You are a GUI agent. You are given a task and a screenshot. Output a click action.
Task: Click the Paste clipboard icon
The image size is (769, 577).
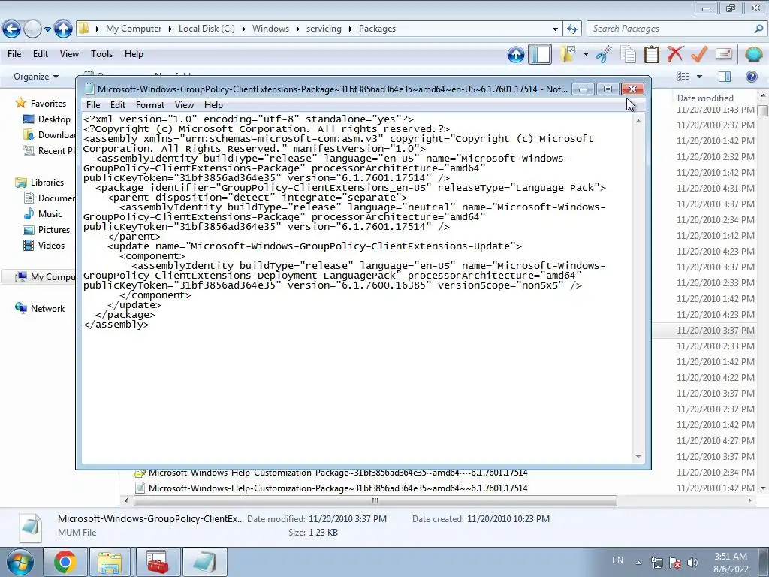(x=652, y=54)
